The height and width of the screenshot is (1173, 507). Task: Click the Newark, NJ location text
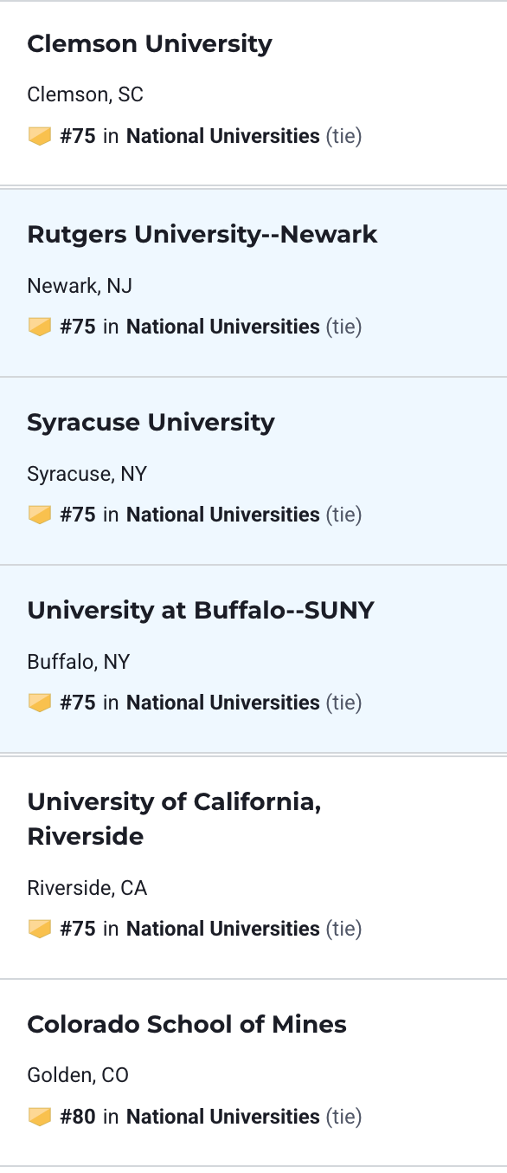80,286
